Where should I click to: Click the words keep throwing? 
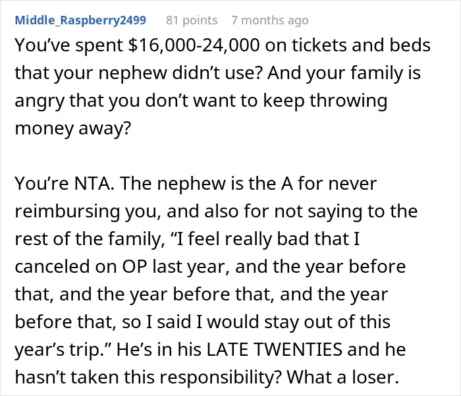(x=325, y=101)
